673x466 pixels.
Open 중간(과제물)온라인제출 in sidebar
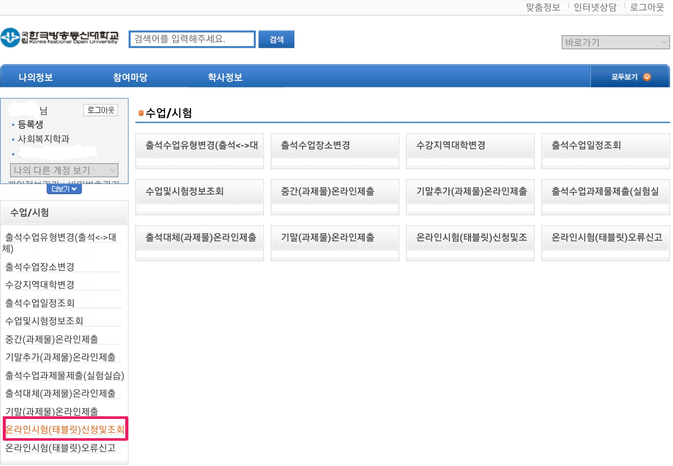52,339
